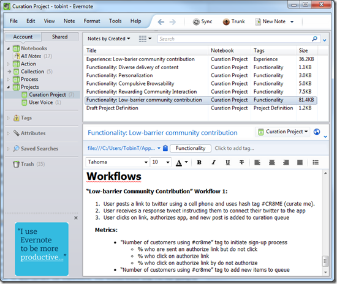The width and height of the screenshot is (337, 284).
Task: Sort the note list by Title column
Action: (x=146, y=50)
